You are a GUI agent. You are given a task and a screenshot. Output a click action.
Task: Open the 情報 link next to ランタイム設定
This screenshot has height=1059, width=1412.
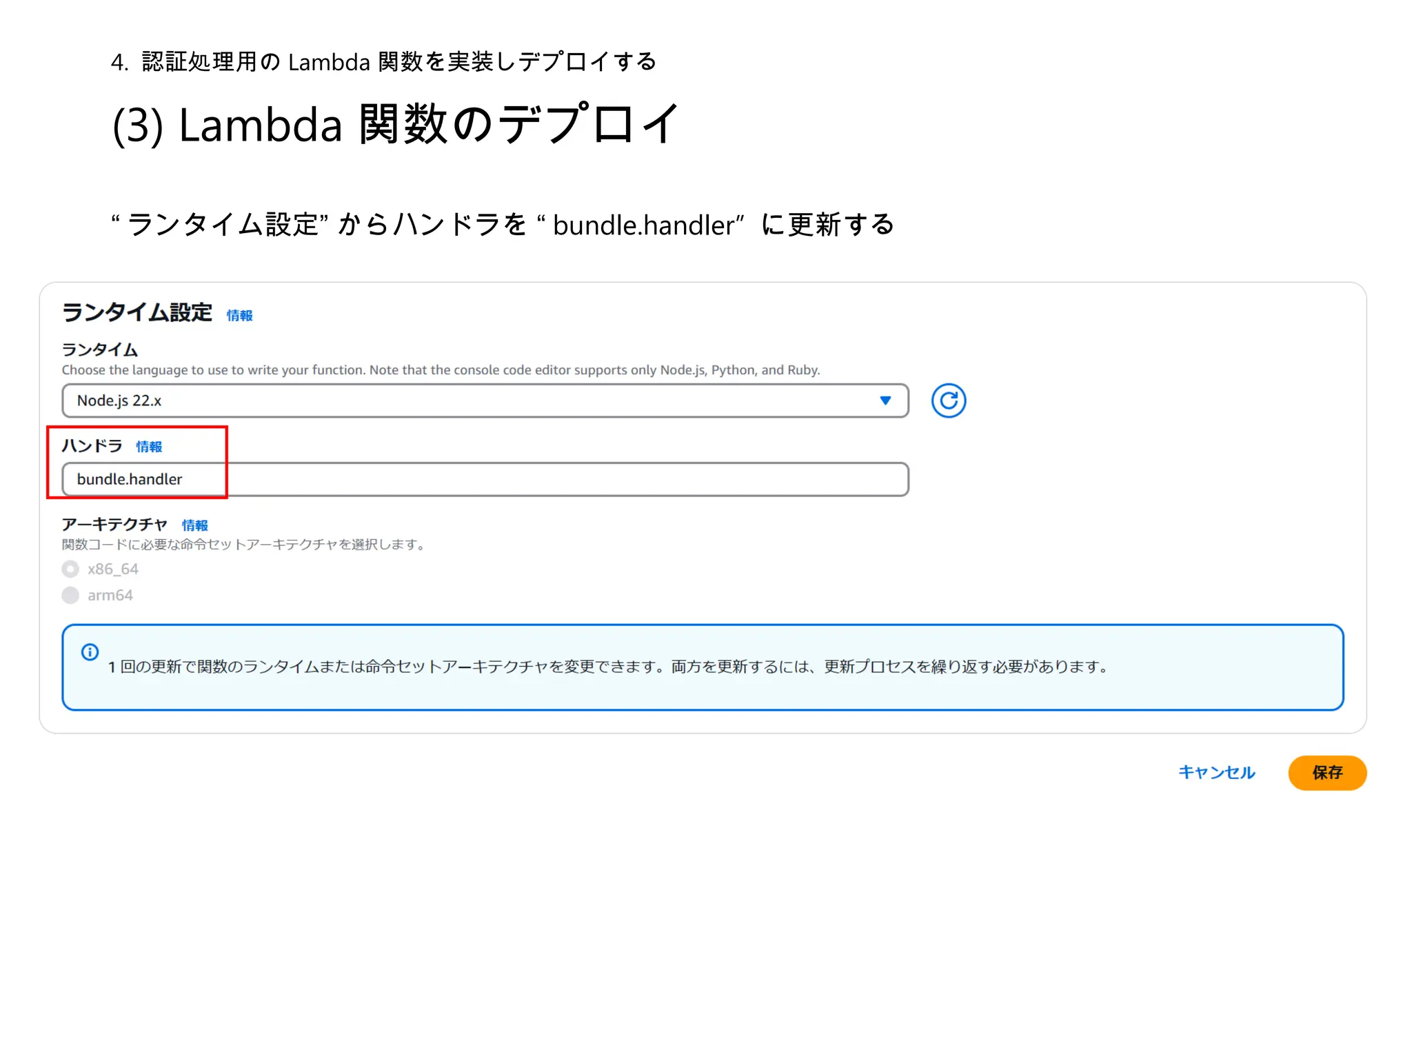pos(240,315)
